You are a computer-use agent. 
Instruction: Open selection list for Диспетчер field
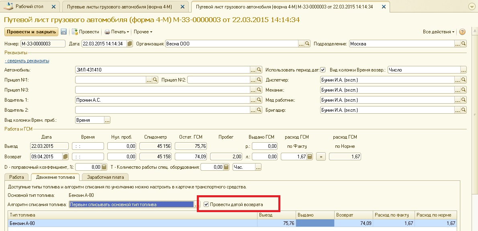pyautogui.click(x=458, y=80)
